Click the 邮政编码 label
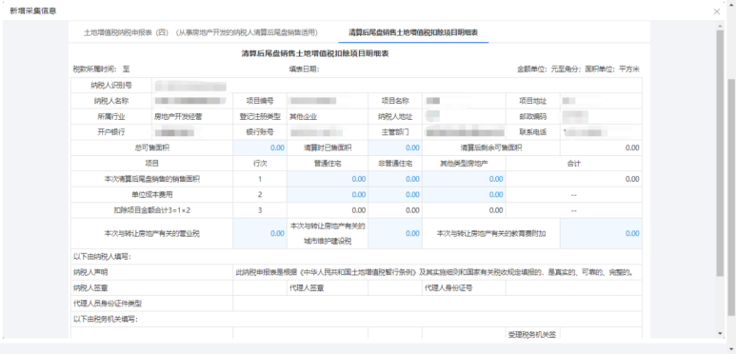The image size is (736, 354). pos(533,117)
